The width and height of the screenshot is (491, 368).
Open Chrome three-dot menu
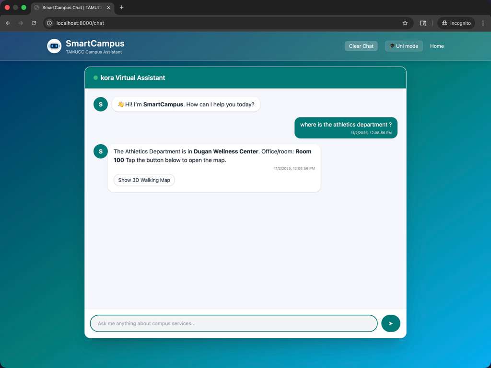pyautogui.click(x=483, y=23)
